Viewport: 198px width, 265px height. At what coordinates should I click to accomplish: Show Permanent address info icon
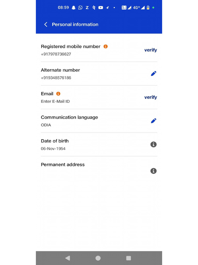[x=153, y=171]
